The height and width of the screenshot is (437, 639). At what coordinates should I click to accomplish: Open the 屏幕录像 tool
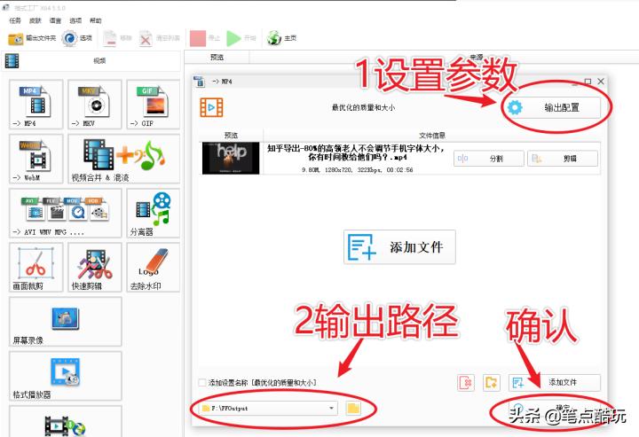tap(66, 322)
